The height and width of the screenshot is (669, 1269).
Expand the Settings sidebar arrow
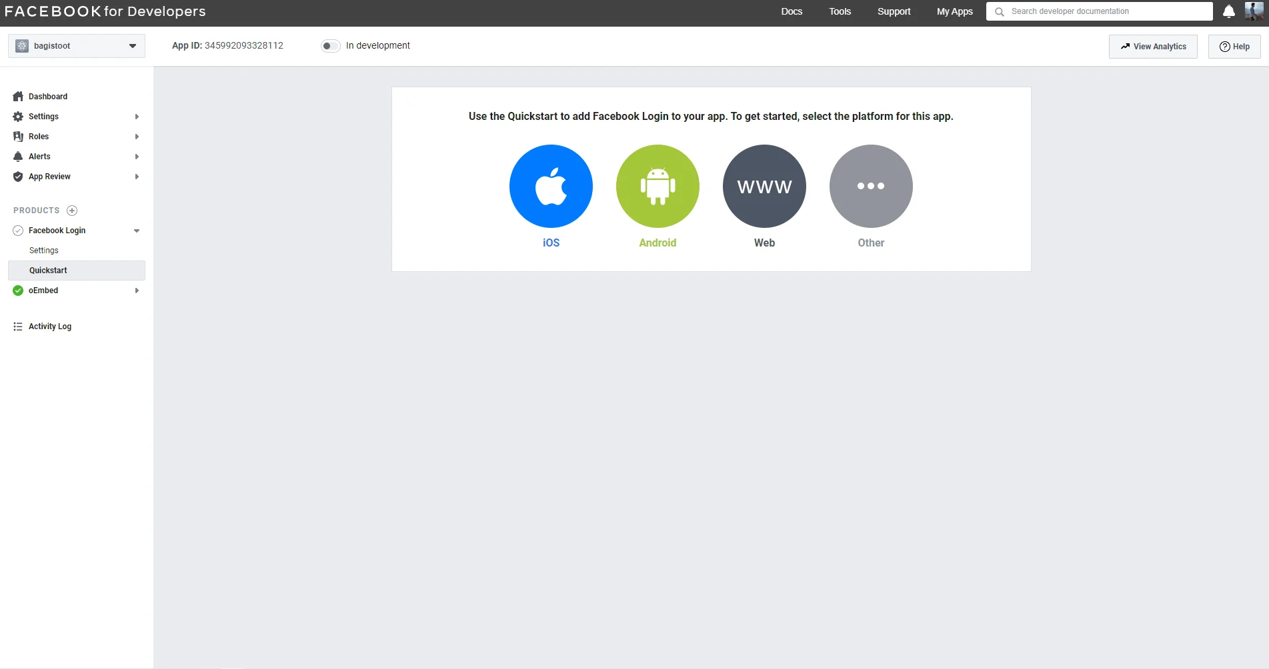[x=137, y=117]
